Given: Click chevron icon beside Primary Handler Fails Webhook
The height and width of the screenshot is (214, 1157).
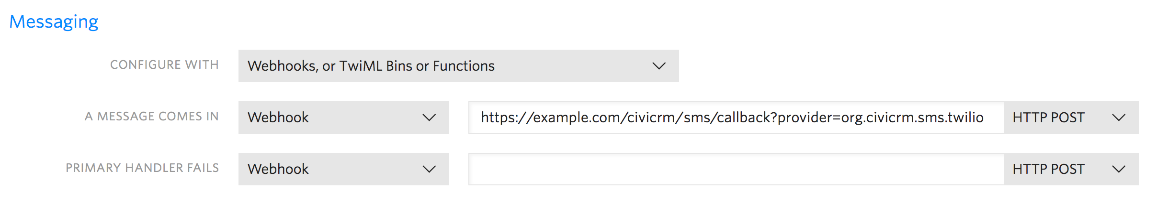Looking at the screenshot, I should 429,169.
